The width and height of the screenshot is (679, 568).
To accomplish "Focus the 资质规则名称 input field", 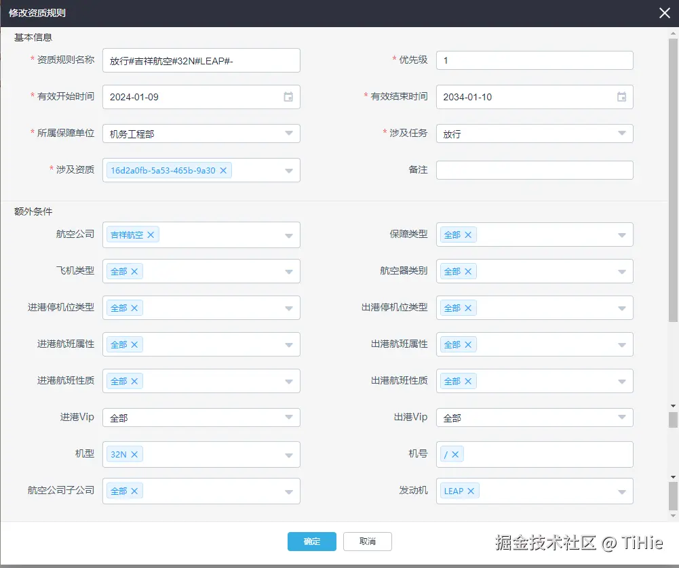I will click(201, 60).
